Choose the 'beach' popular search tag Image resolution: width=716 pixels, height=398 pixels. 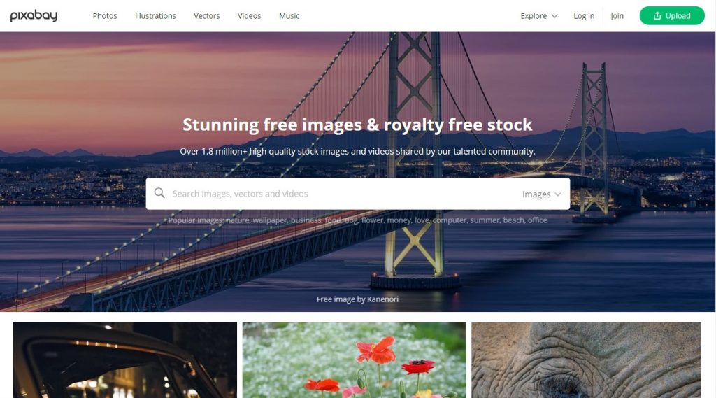pyautogui.click(x=514, y=220)
